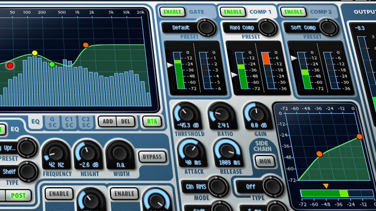Select the C1 SC tab
Screen dimensions: 376x211
69,122
